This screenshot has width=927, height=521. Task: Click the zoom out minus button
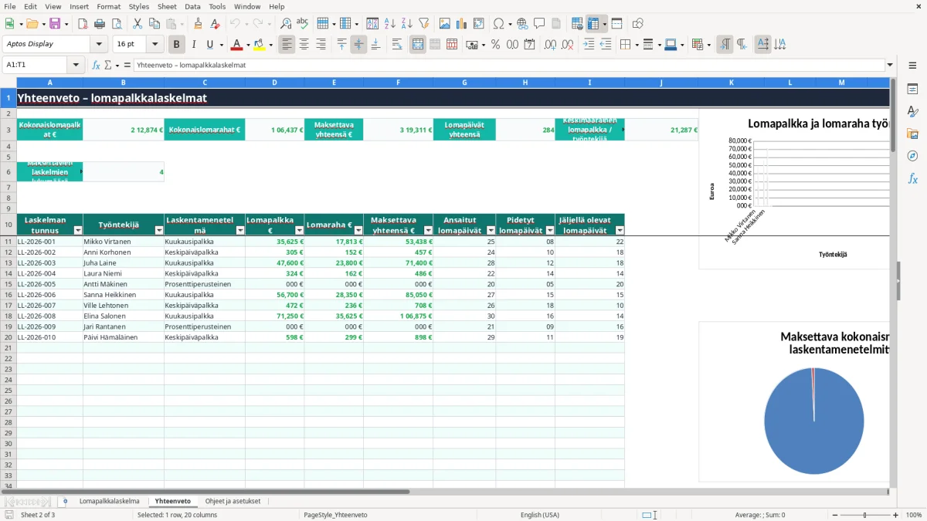tap(834, 515)
